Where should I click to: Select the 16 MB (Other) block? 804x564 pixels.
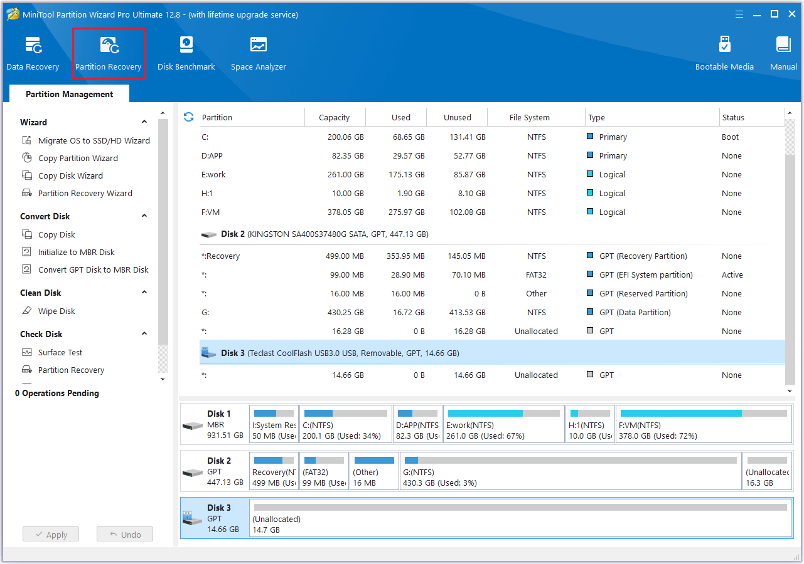coord(374,471)
